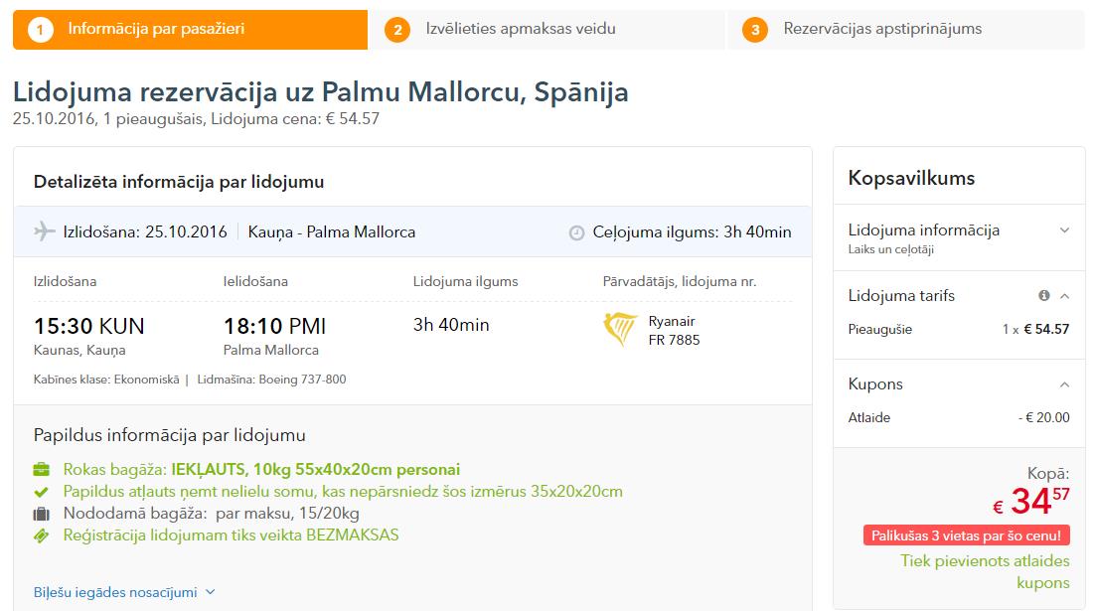Screen dimensions: 1094x611
Task: Click the airplane departure icon
Action: tap(44, 230)
